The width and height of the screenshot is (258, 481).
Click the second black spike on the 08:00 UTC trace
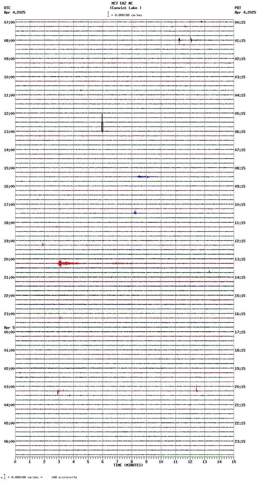pos(191,40)
